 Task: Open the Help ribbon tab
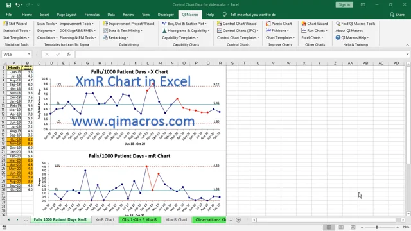[x=210, y=15]
